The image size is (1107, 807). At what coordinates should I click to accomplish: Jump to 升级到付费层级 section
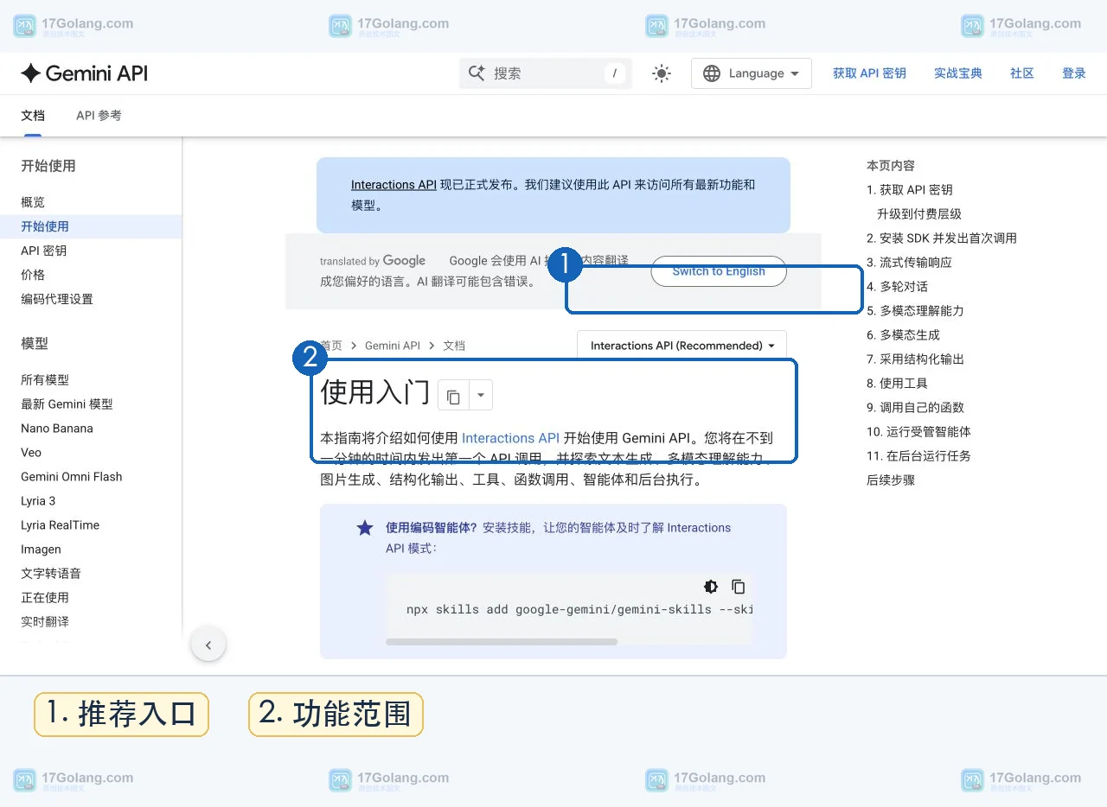(x=919, y=214)
